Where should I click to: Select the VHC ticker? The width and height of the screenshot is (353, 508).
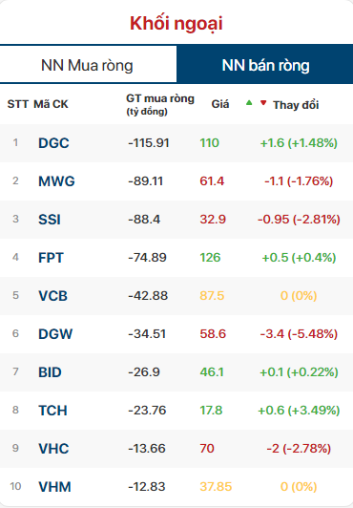53,449
